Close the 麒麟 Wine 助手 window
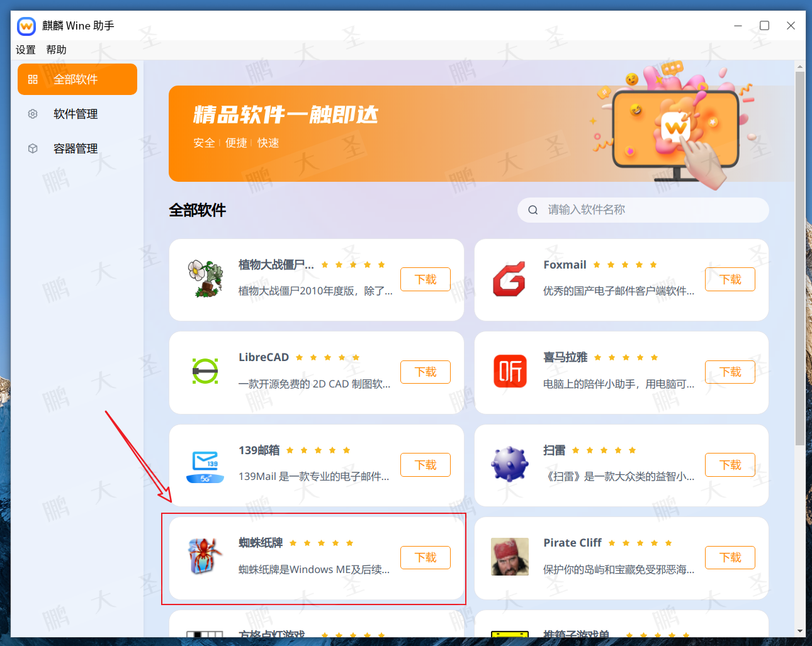 point(791,26)
